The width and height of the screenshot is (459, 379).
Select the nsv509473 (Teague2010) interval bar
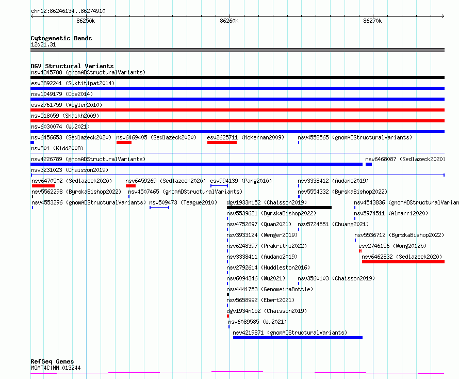pos(159,208)
